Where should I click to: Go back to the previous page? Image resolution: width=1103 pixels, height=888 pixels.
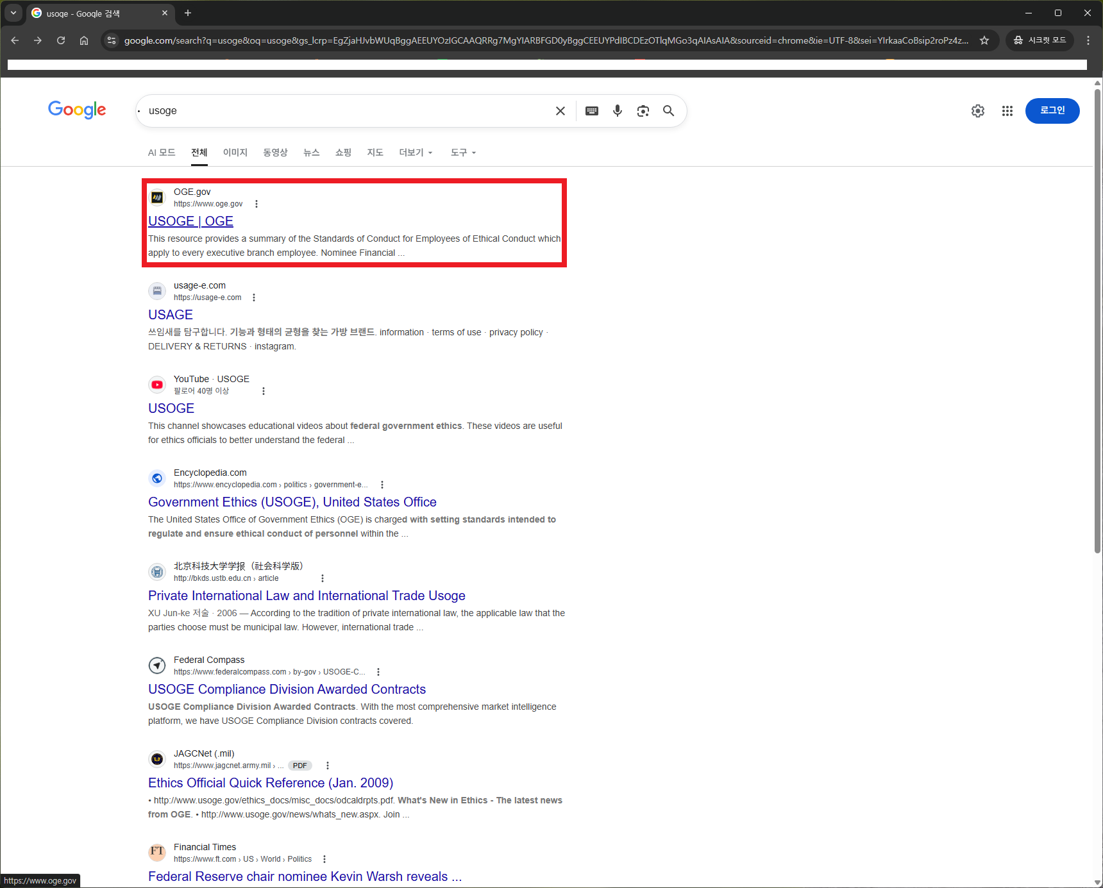point(15,40)
